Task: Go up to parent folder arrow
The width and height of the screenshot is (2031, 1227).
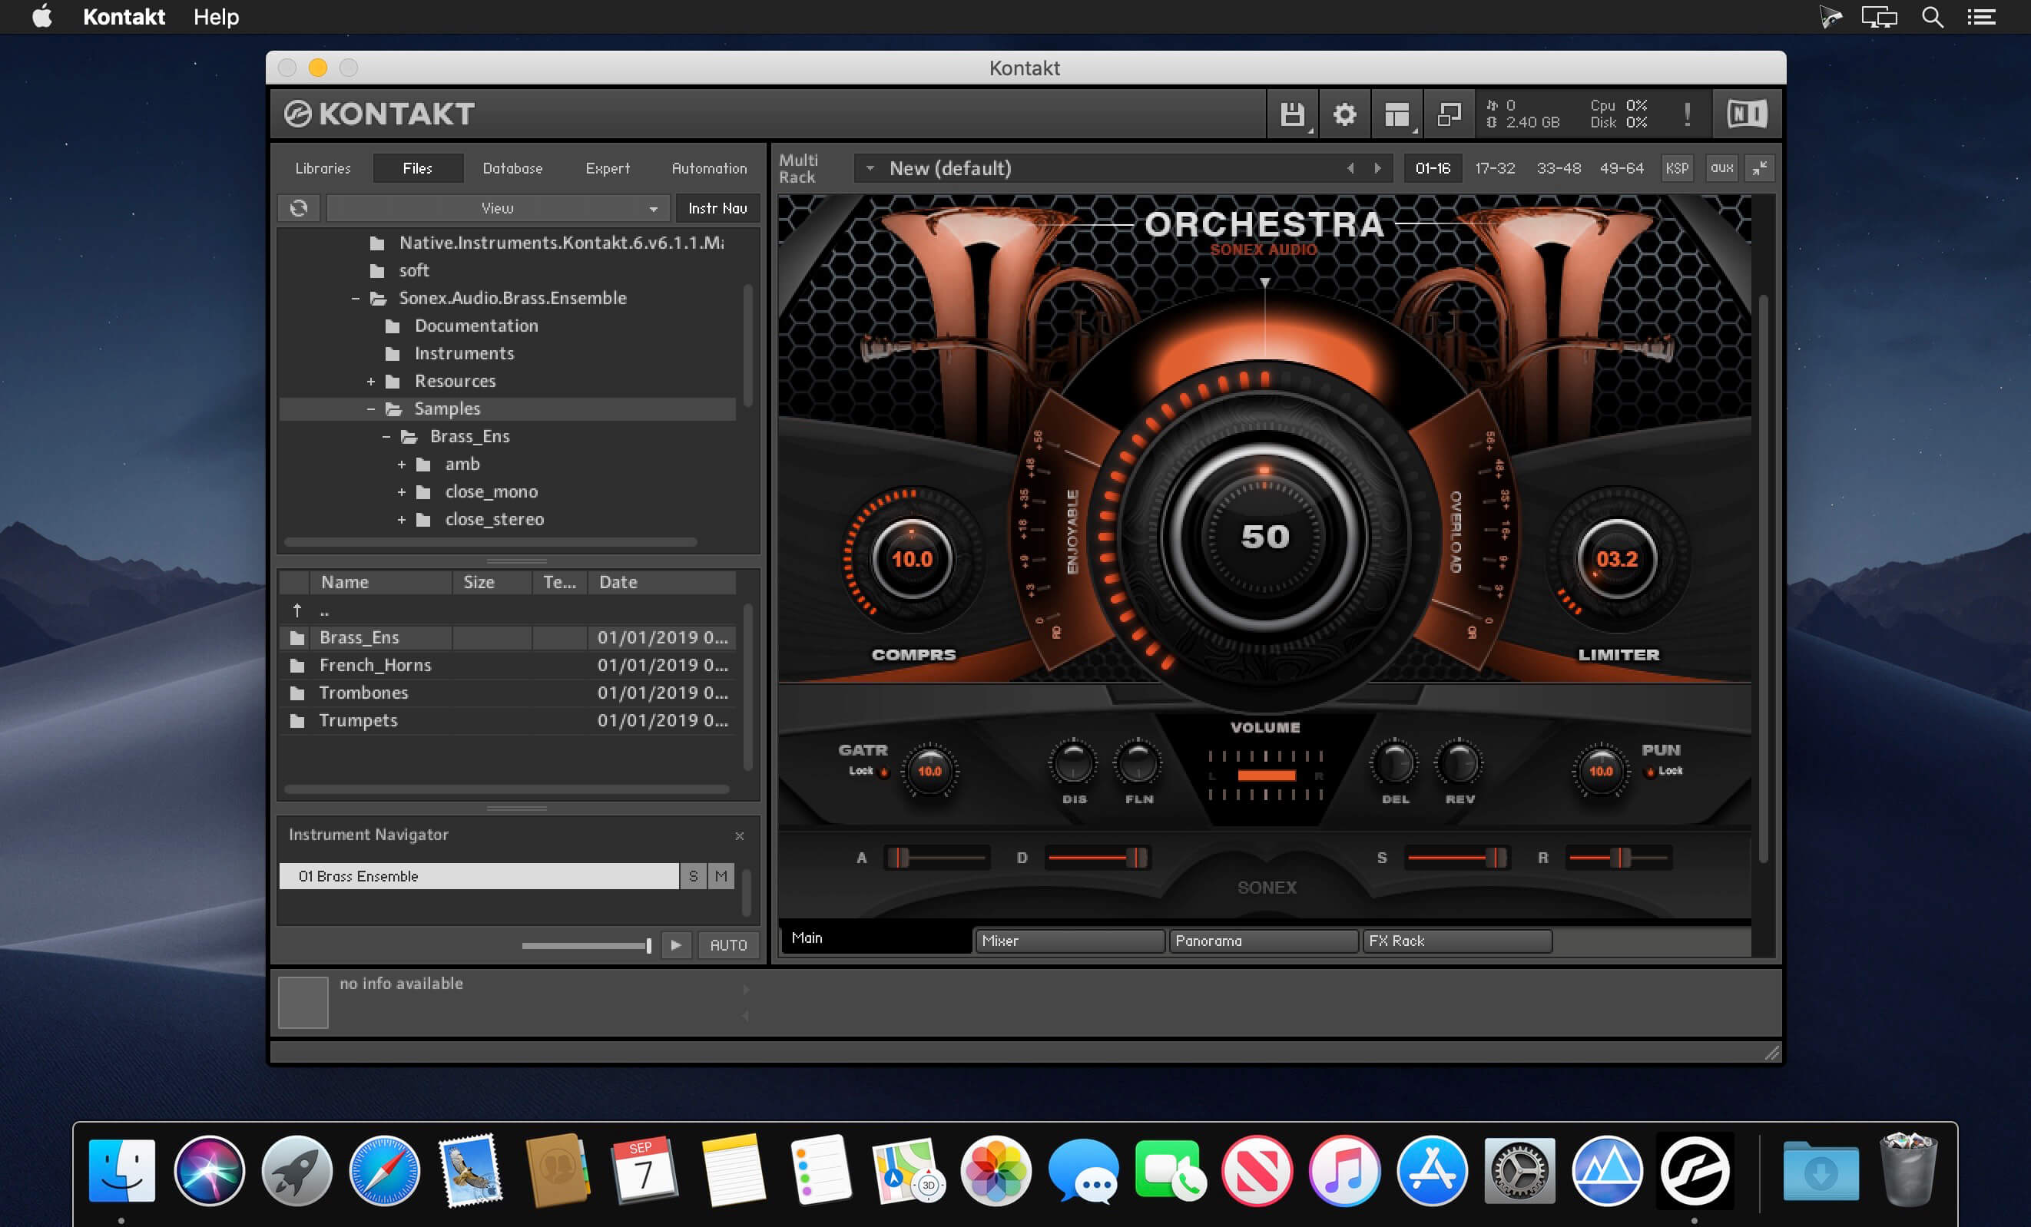Action: point(297,610)
